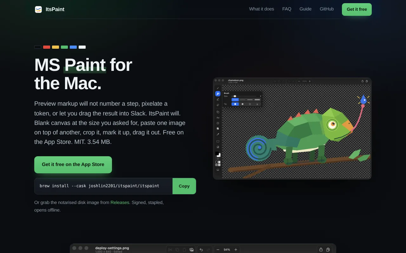Select the square brush Tip option
Screen dimensions: 406x253
point(242,104)
